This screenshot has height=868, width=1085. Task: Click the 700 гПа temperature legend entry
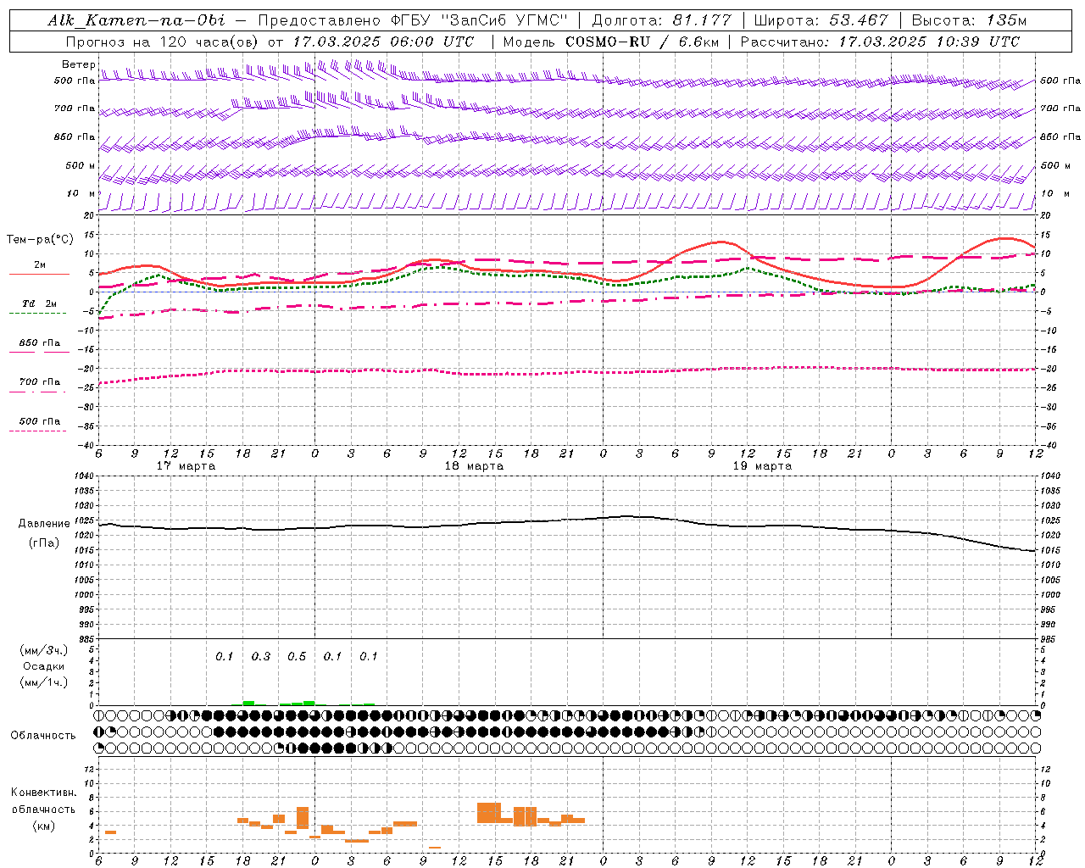point(39,382)
